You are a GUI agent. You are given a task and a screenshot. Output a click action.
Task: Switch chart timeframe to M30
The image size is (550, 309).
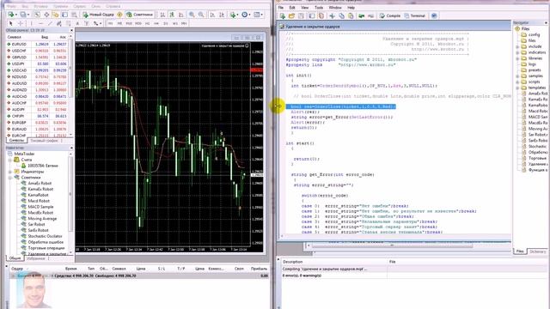click(x=138, y=23)
